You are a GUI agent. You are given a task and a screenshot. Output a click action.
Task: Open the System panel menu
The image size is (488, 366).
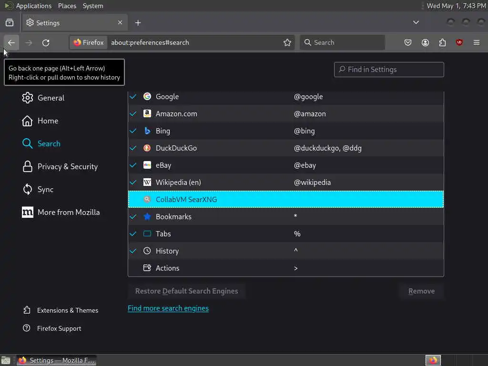(x=93, y=6)
